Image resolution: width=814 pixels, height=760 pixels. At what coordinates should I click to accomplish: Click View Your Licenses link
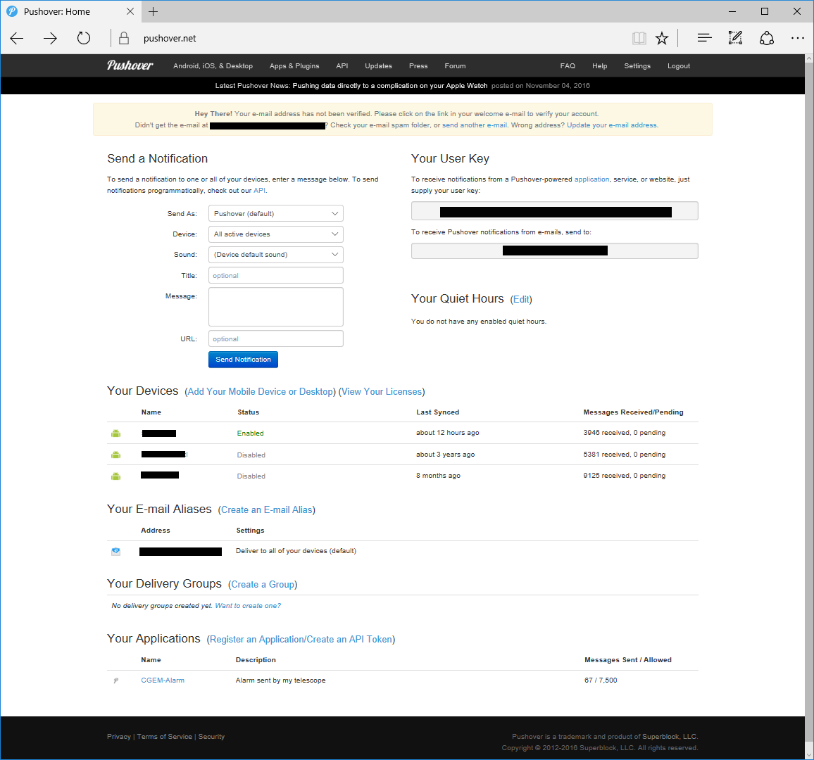click(x=382, y=392)
